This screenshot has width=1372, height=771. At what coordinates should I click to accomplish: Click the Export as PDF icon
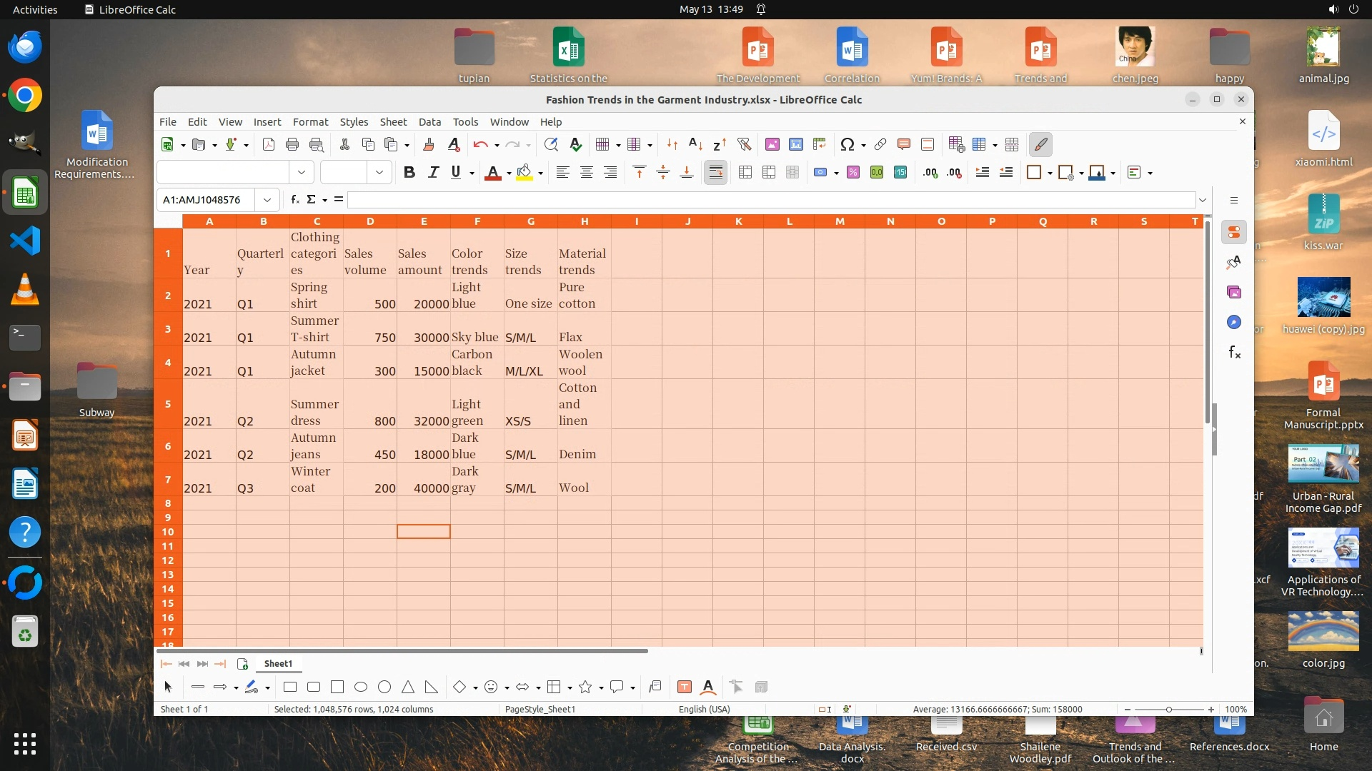269,145
